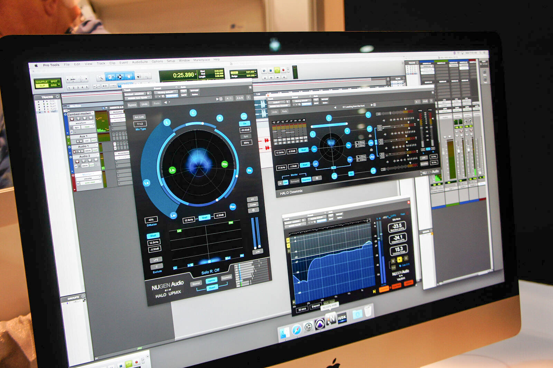Open Zambezi-mxdwn track view selector (waveform)
553x368 pixels.
coord(82,123)
